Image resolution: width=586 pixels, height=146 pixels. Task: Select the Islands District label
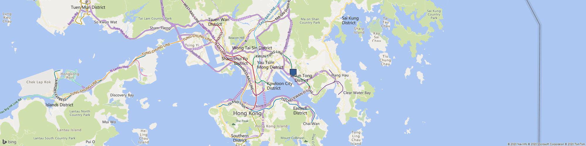coord(59,105)
